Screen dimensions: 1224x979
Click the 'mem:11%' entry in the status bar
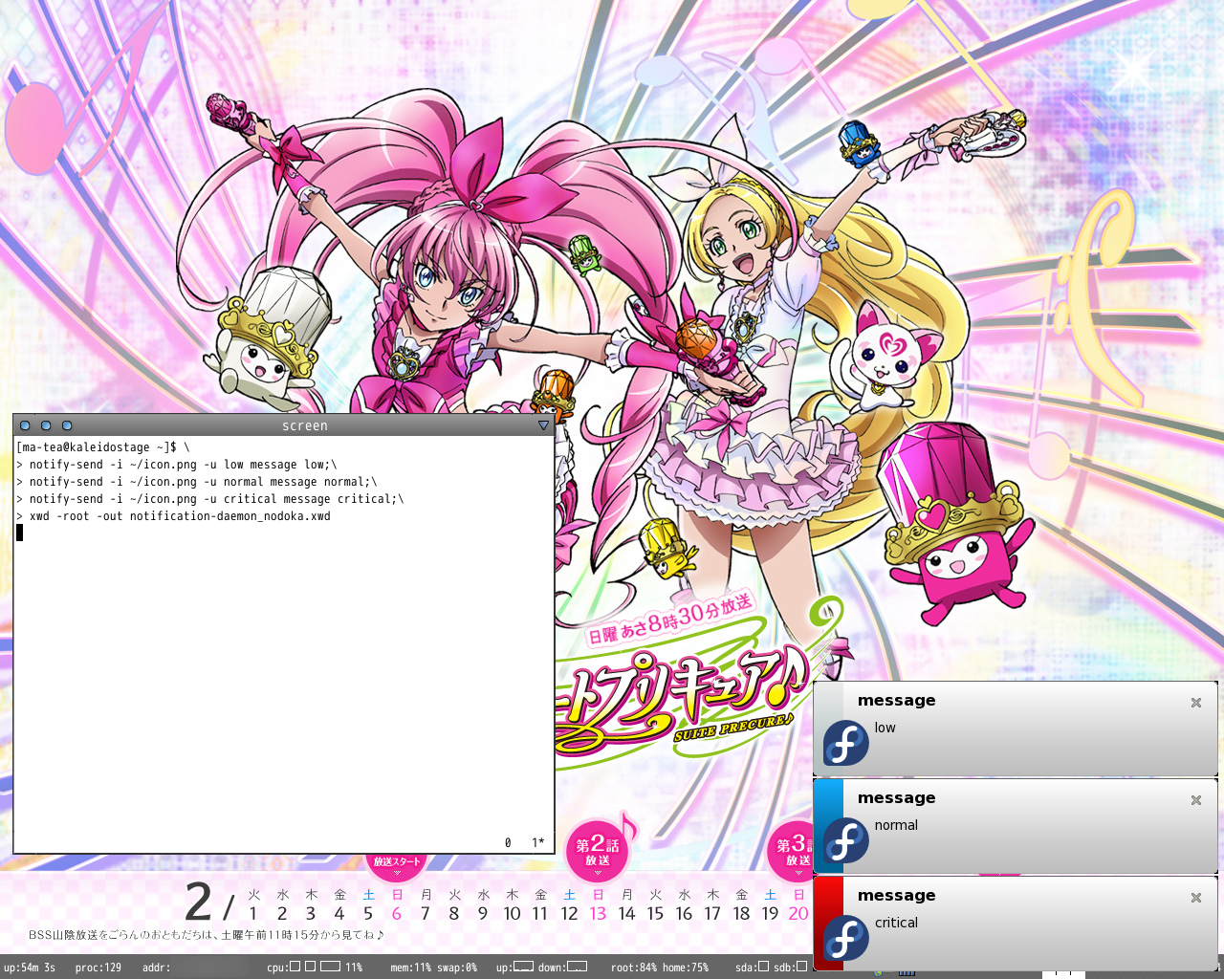(x=411, y=968)
